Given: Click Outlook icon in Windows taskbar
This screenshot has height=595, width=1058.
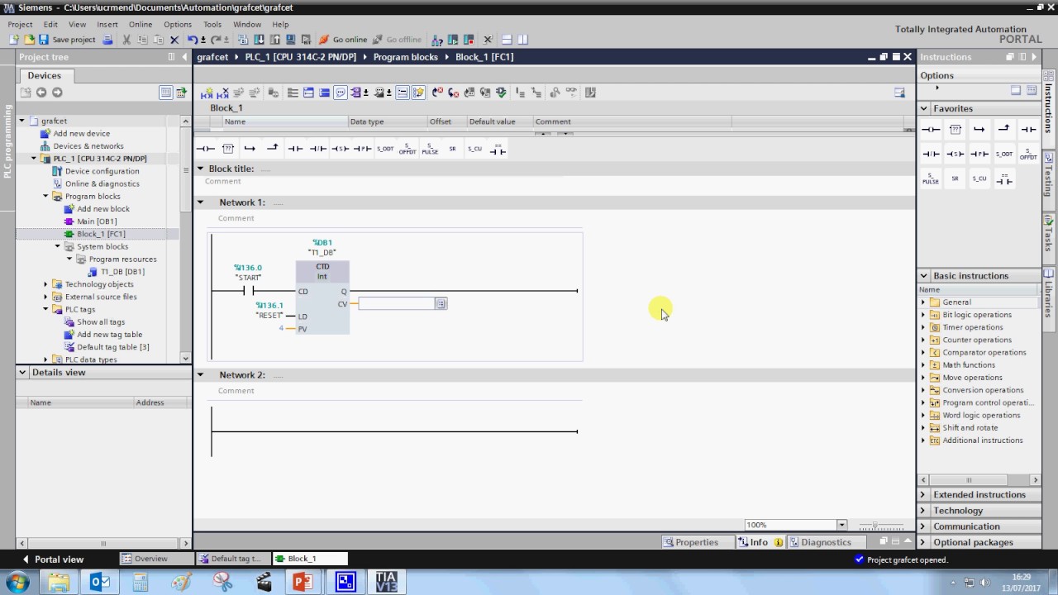Looking at the screenshot, I should (x=100, y=582).
